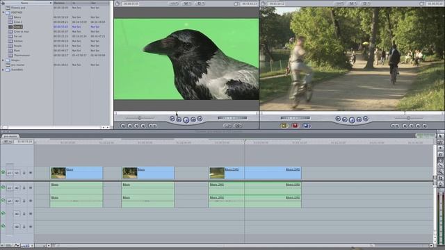Go to next edit in the Canvas
The width and height of the screenshot is (445, 250).
[x=366, y=119]
